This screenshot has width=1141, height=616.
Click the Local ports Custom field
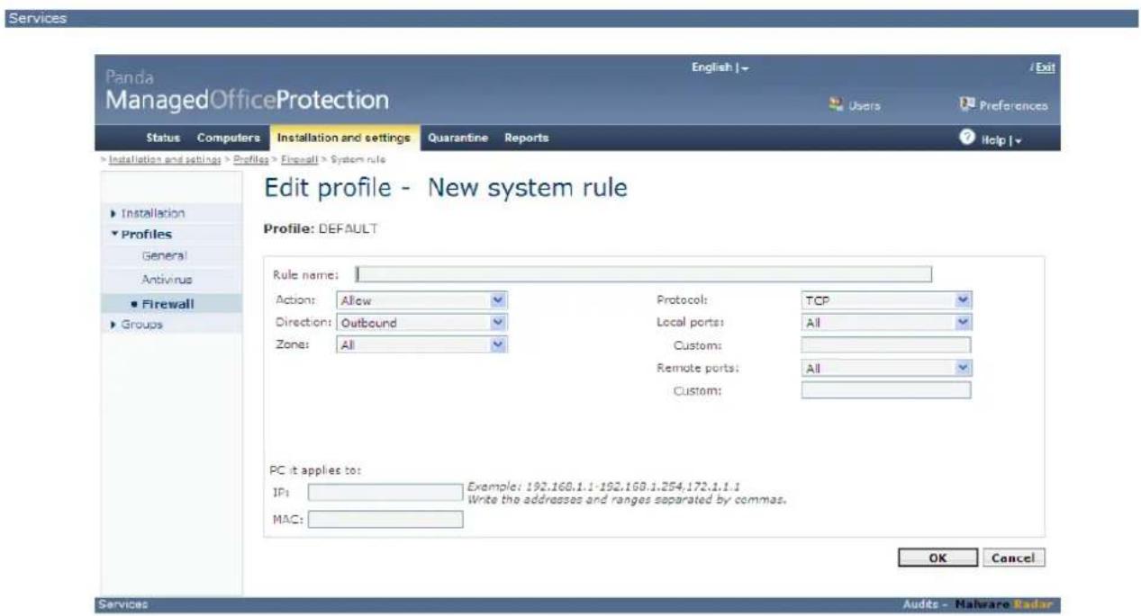(x=886, y=344)
